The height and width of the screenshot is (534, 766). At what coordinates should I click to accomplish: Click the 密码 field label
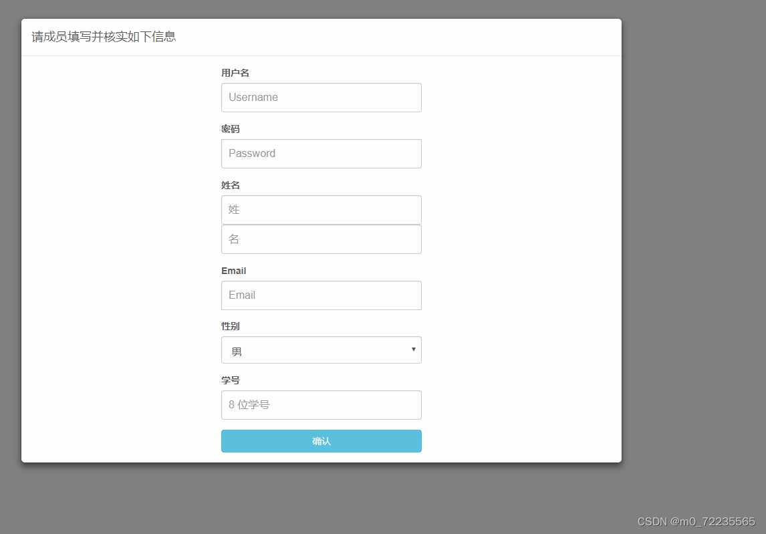coord(230,129)
